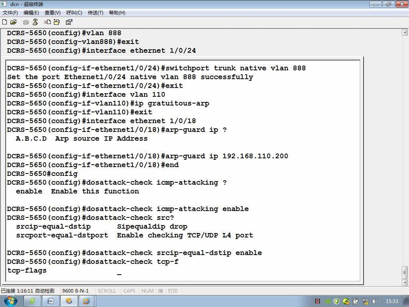Image resolution: width=409 pixels, height=307 pixels.
Task: Click the 'config-vlan888' exit line
Action: pos(73,42)
